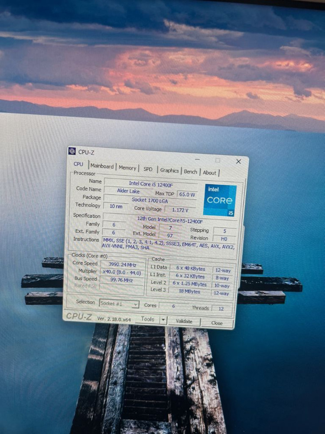Click the Validate button
Screen dimensions: 325x434
pos(184,321)
